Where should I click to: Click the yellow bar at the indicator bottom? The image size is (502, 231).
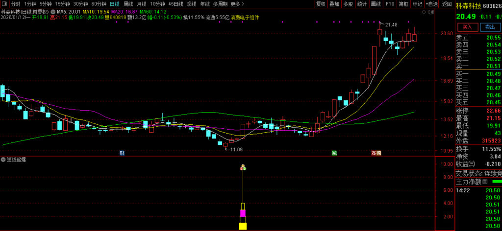pyautogui.click(x=242, y=226)
